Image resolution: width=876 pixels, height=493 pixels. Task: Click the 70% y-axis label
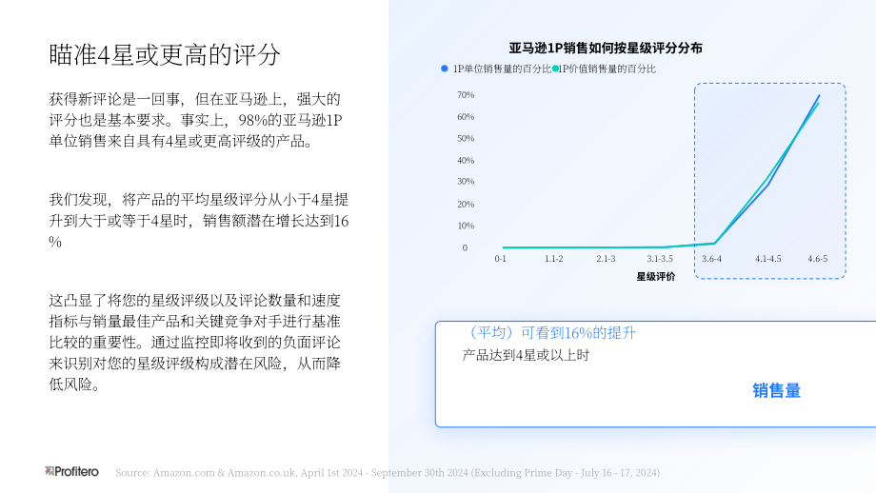(466, 95)
